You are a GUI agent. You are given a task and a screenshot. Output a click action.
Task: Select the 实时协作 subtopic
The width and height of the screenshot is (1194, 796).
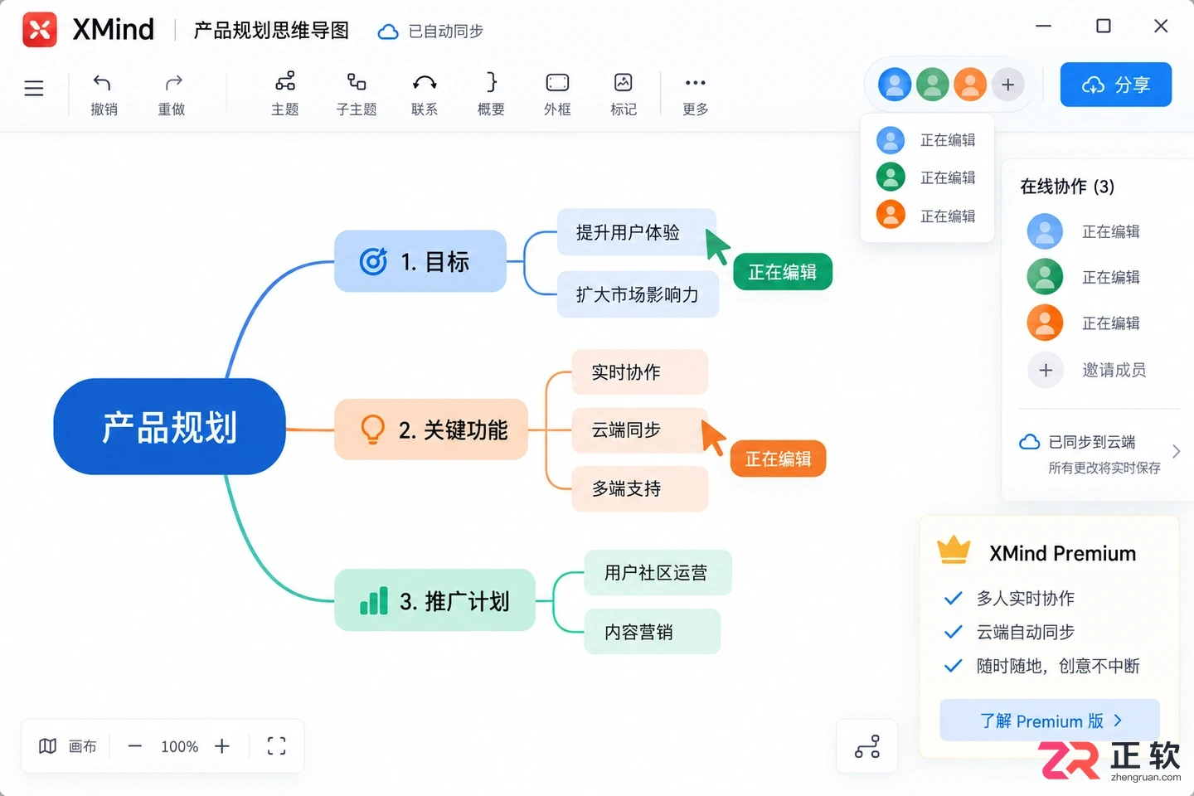pyautogui.click(x=640, y=372)
